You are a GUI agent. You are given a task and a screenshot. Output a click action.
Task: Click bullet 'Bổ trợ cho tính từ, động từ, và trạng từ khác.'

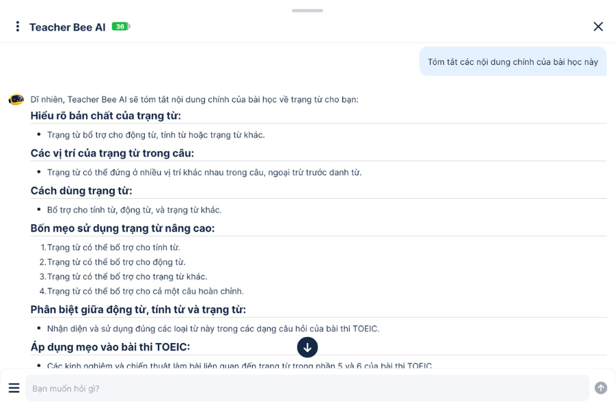click(x=135, y=210)
